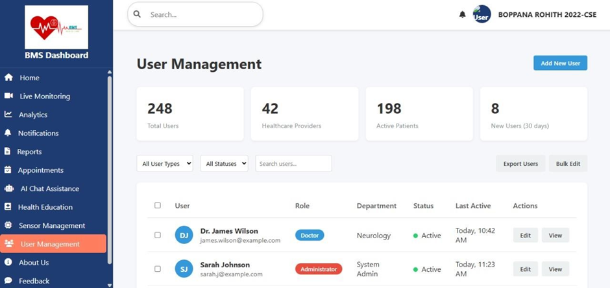Open the All User Types dropdown
This screenshot has width=610, height=288.
pyautogui.click(x=165, y=163)
